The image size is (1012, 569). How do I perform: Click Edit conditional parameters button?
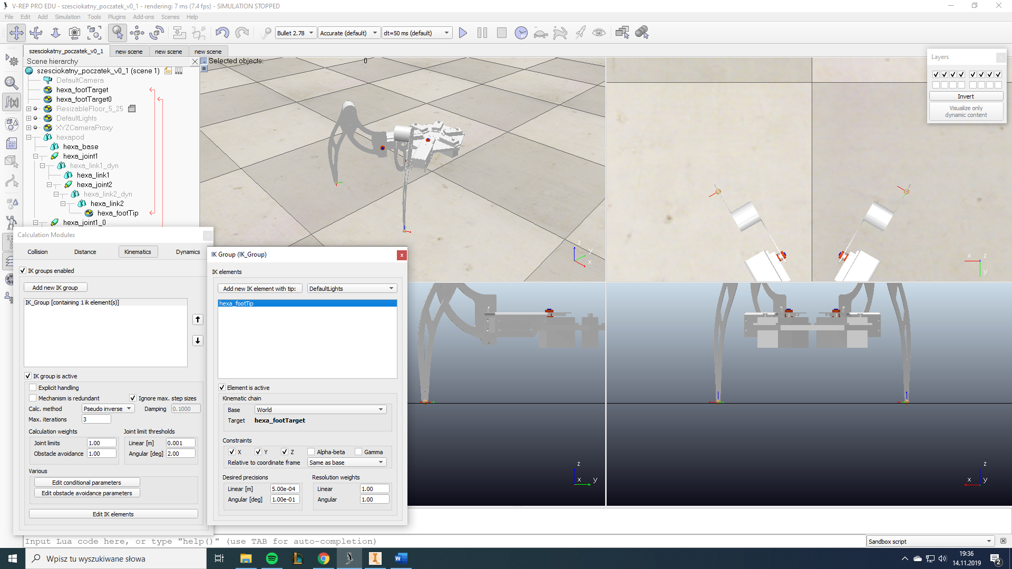click(86, 483)
